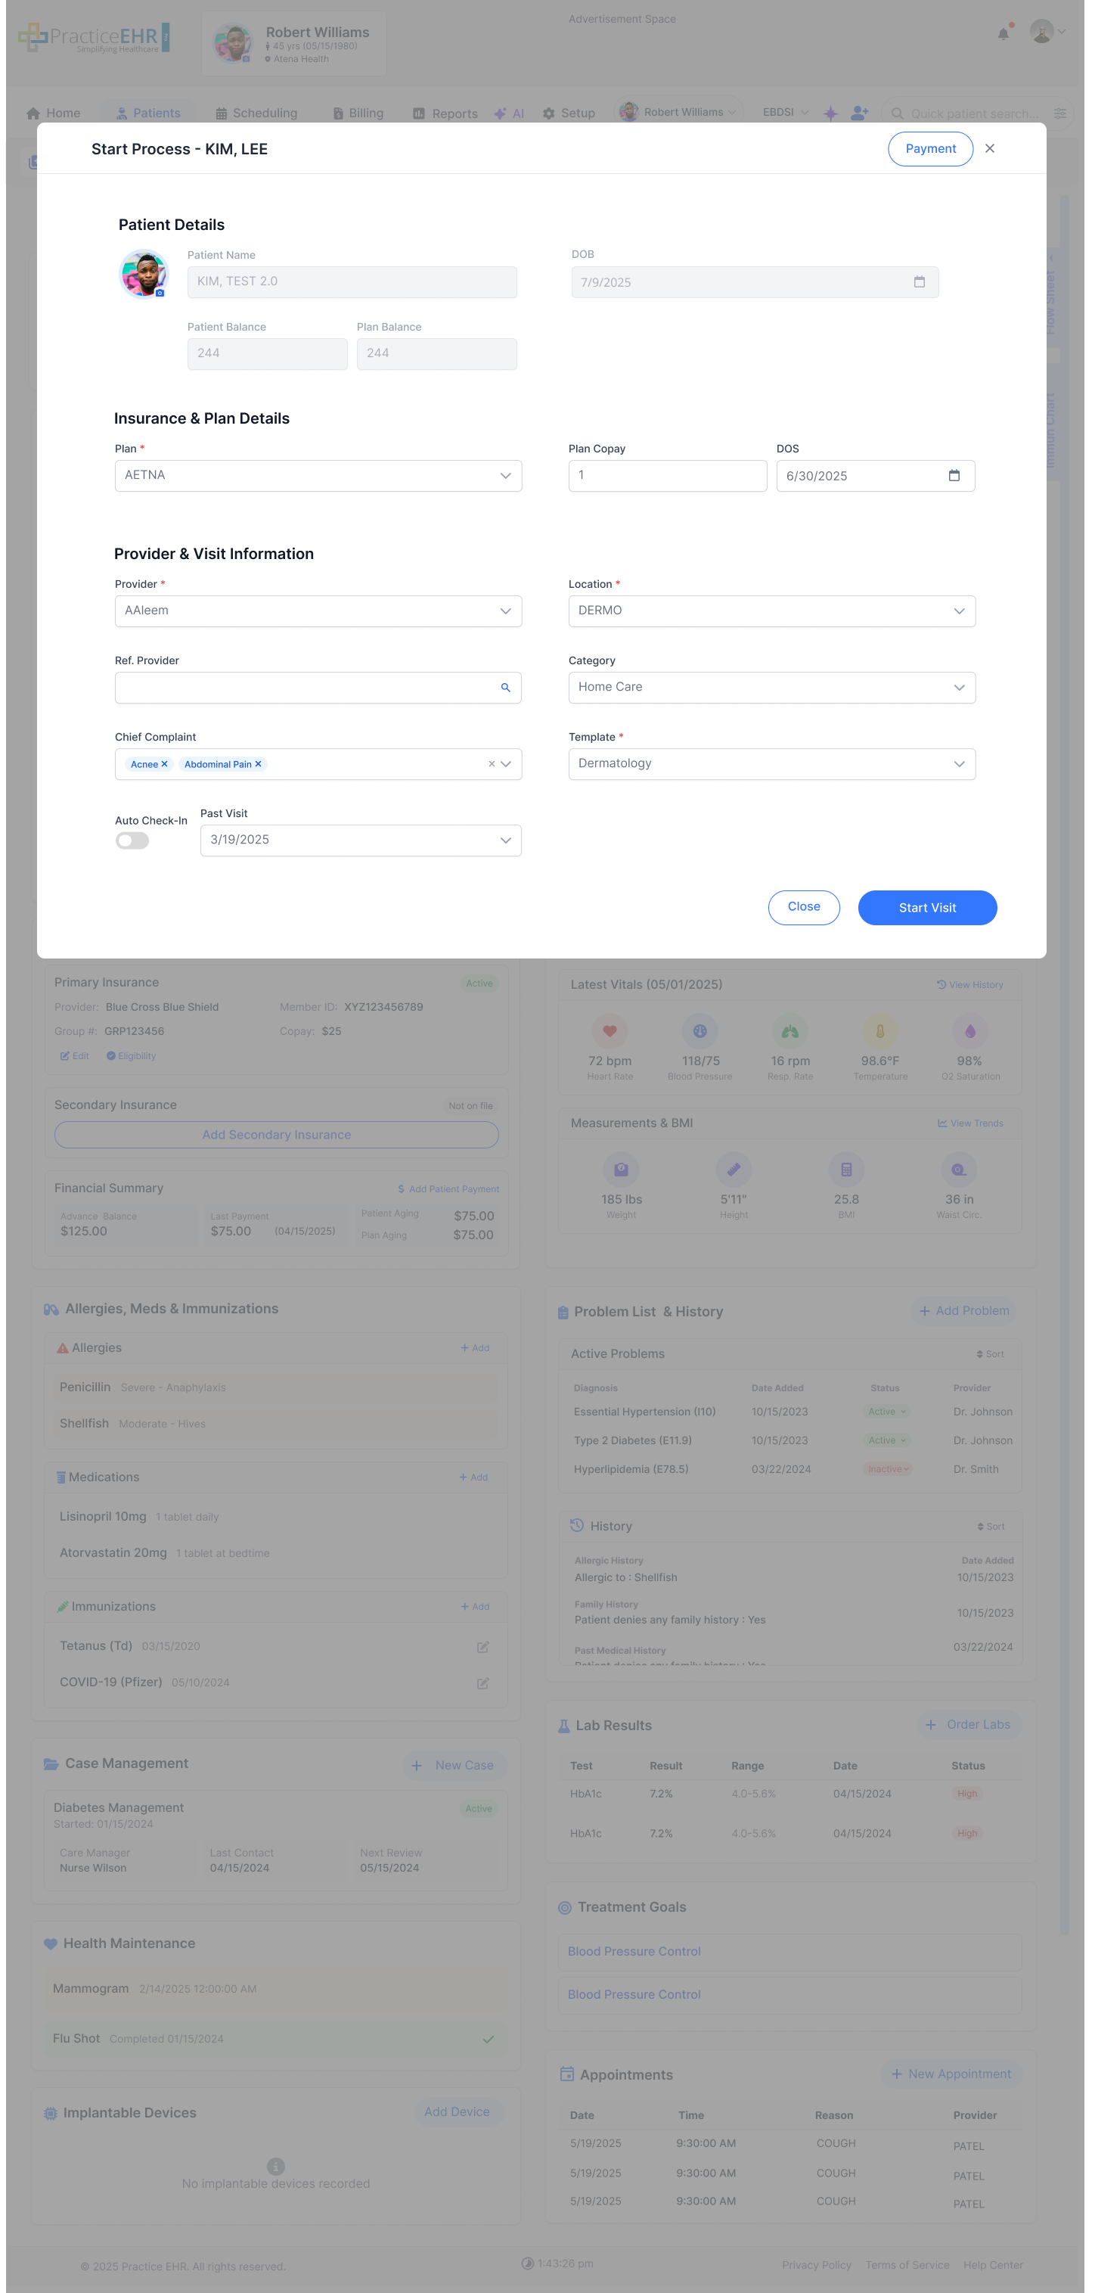The width and height of the screenshot is (1095, 2293).
Task: Click the height ruler icon
Action: coord(734,1170)
